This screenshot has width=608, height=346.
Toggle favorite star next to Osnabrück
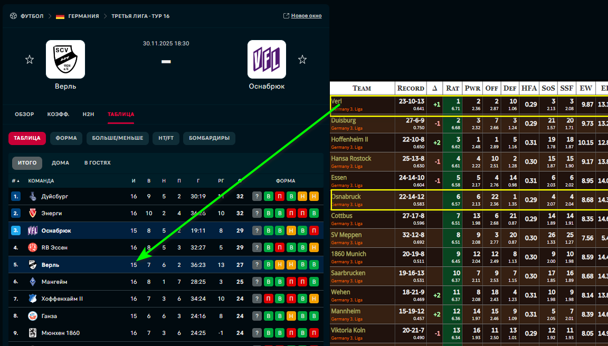click(302, 60)
